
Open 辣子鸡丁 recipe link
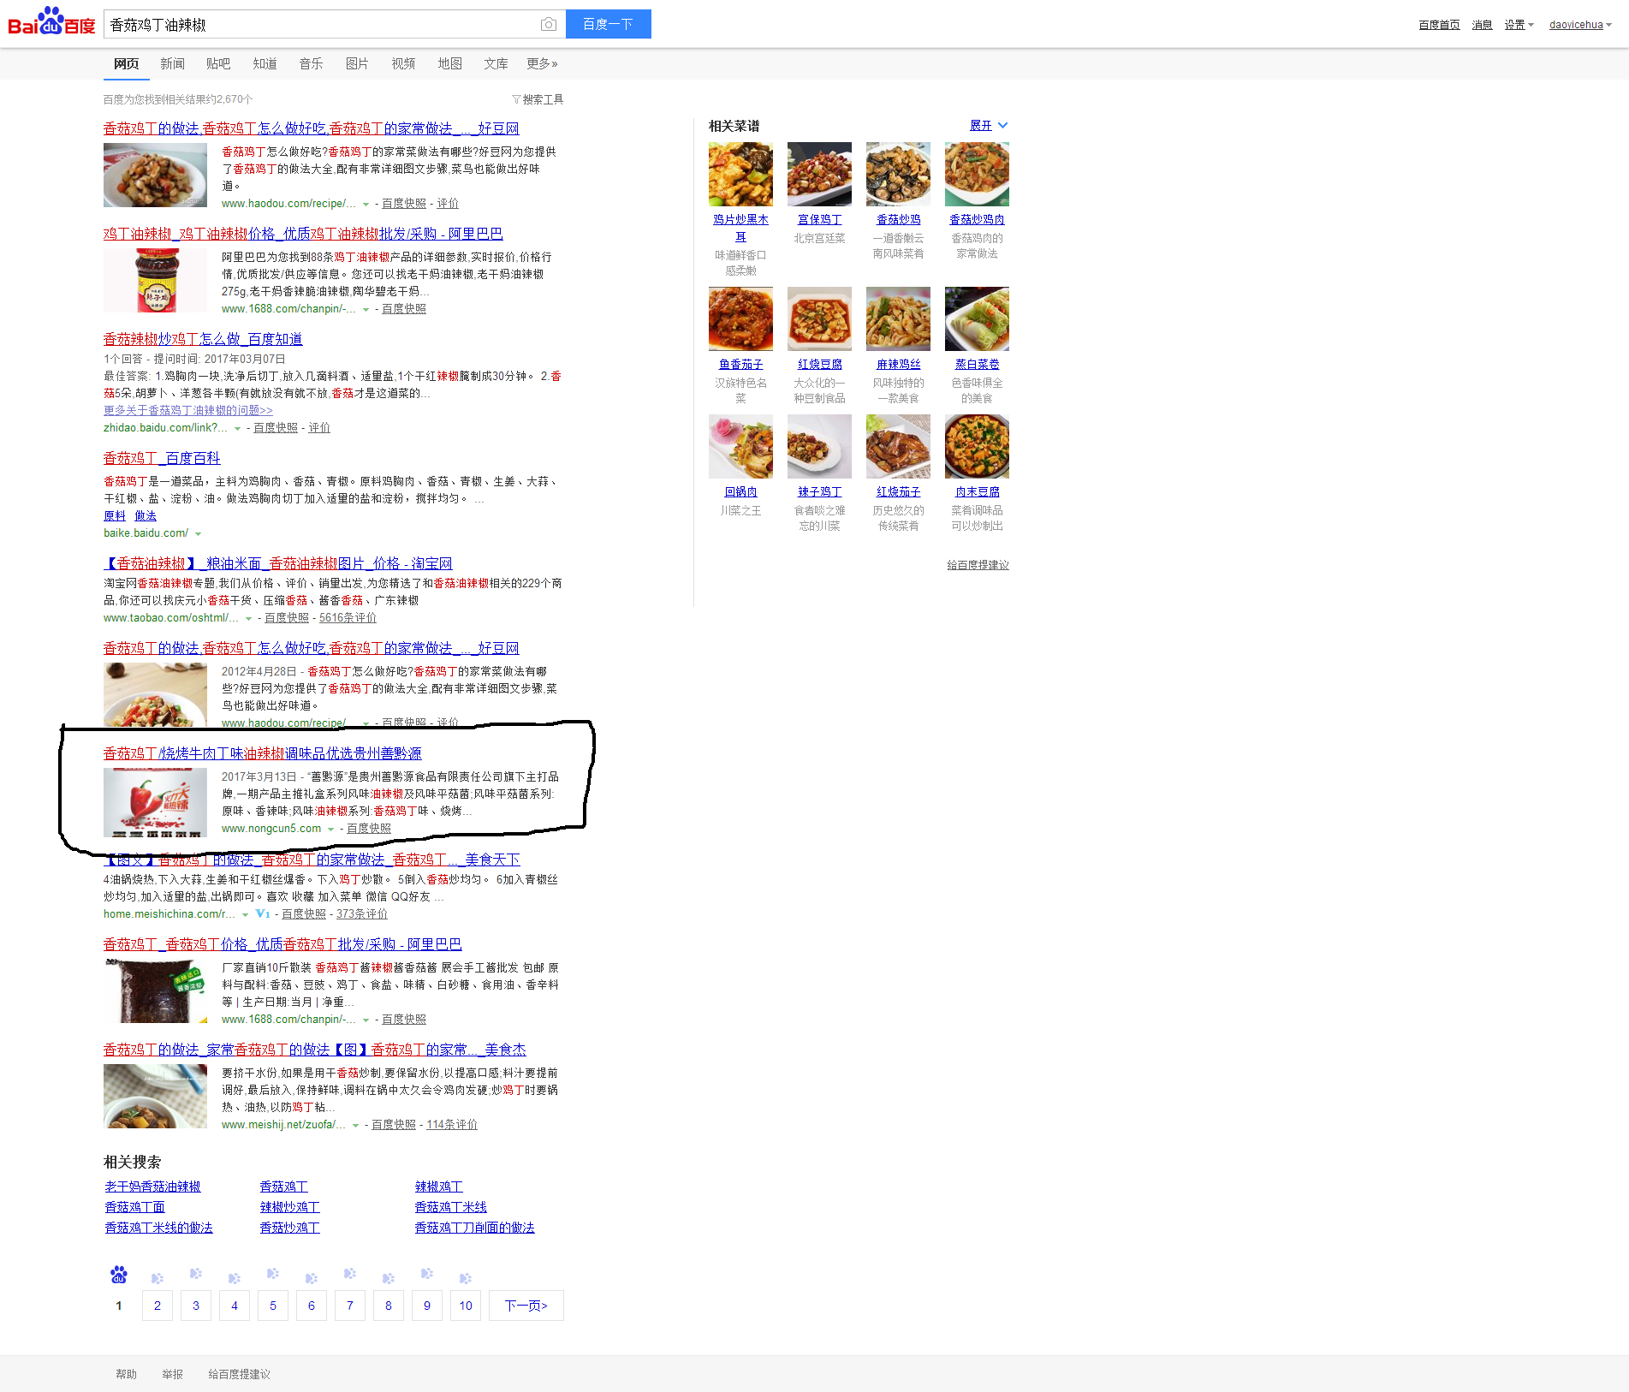click(819, 491)
